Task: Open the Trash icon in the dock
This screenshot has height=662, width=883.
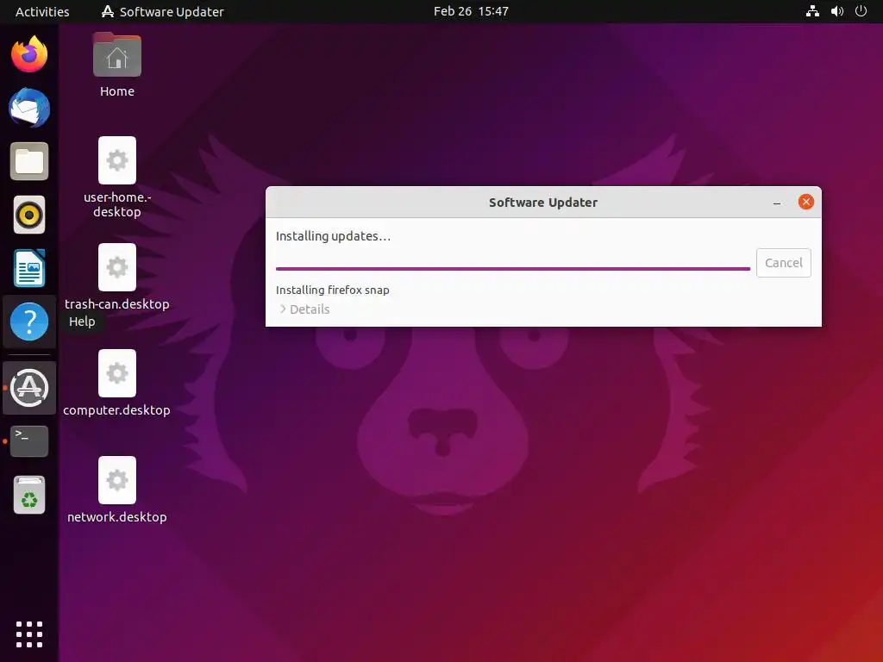Action: 29,495
